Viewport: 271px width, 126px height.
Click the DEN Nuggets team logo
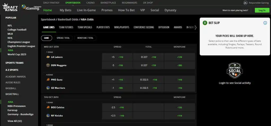[48, 65]
